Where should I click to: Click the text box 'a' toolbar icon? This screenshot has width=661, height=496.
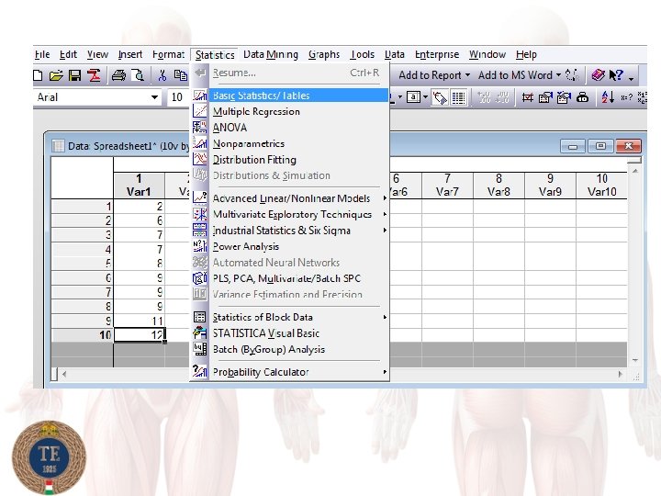(413, 97)
